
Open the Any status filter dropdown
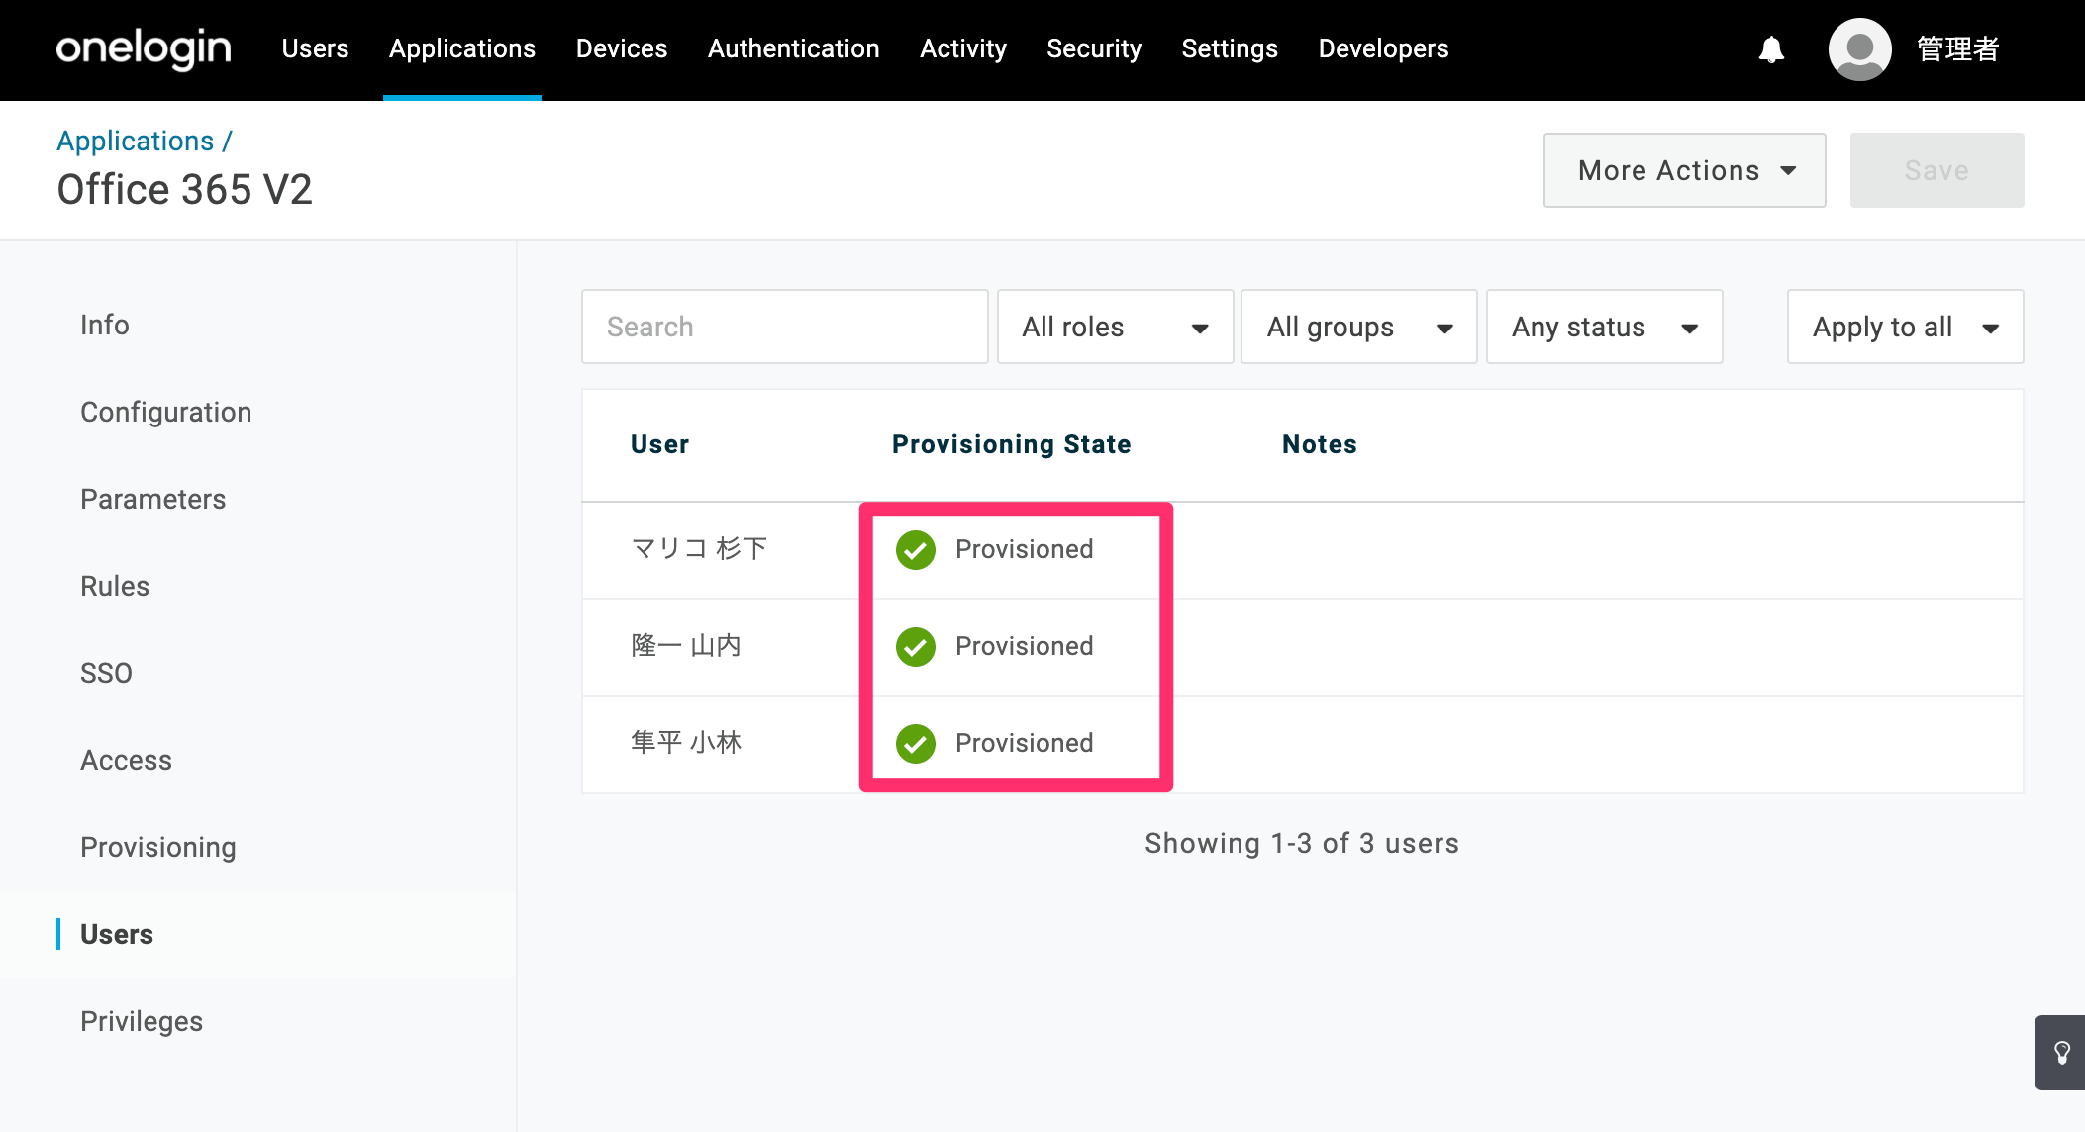pyautogui.click(x=1604, y=327)
